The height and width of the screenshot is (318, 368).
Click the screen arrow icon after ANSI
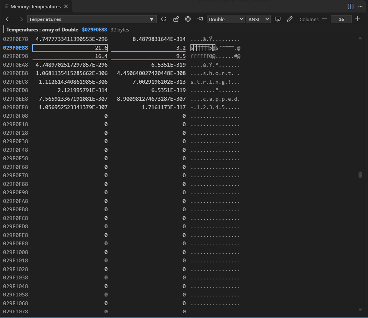point(278,19)
